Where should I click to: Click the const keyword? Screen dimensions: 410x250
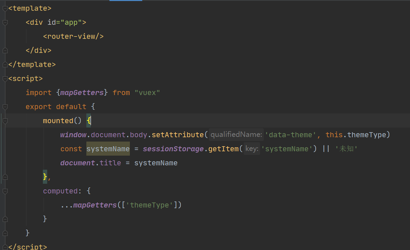71,149
